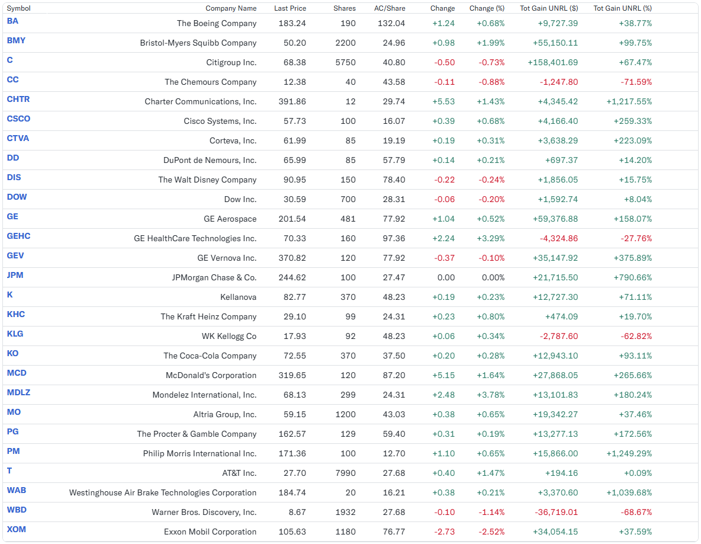The height and width of the screenshot is (544, 701).
Task: Select the CHTR symbol link
Action: pyautogui.click(x=18, y=100)
